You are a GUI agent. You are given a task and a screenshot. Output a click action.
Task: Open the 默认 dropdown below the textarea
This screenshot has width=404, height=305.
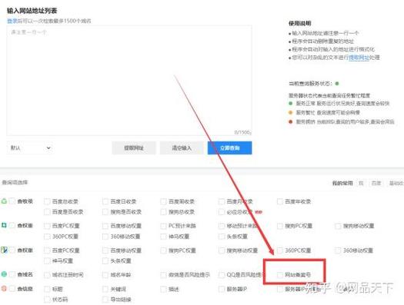(x=30, y=148)
